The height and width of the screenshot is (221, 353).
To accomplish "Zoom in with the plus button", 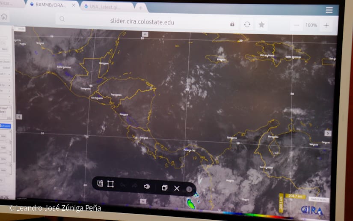I will coord(326,25).
